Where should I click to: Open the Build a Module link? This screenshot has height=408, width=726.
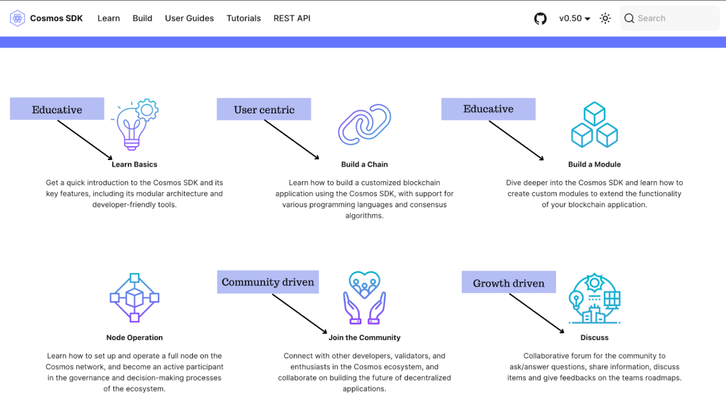click(594, 164)
